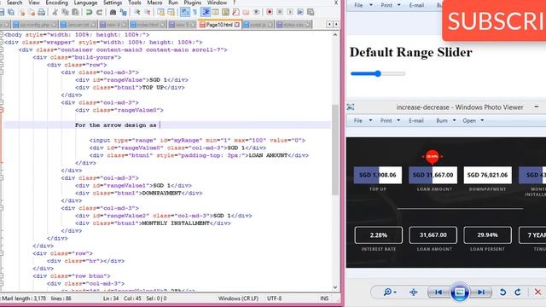Open the Language menu
Viewport: 546px width, 307px height.
click(85, 3)
